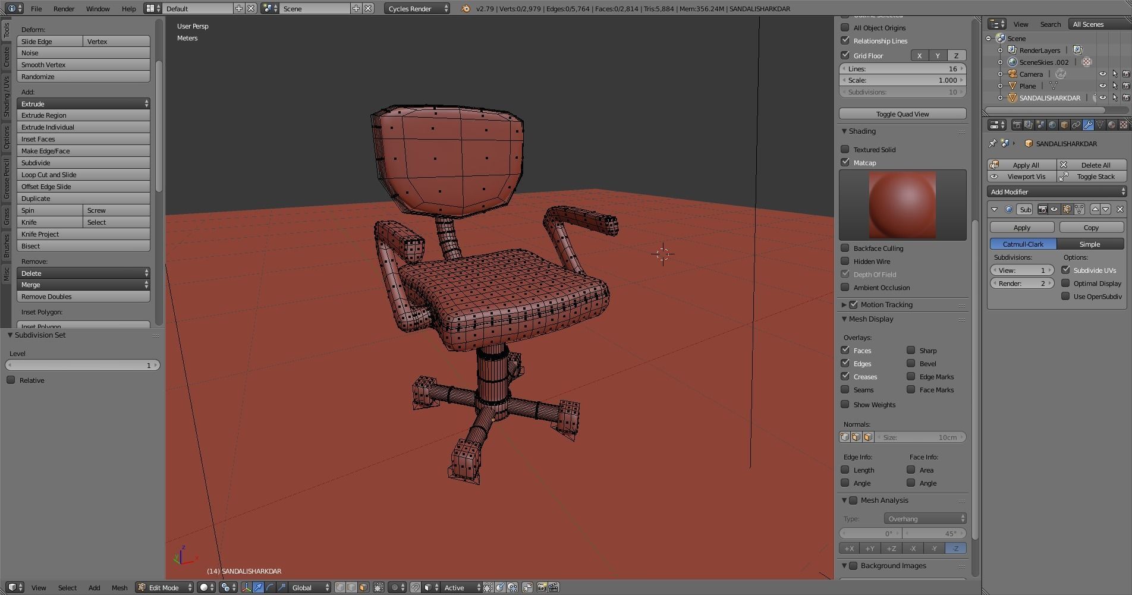The width and height of the screenshot is (1132, 595).
Task: Enable Optimal Display checkbox
Action: [x=1065, y=283]
